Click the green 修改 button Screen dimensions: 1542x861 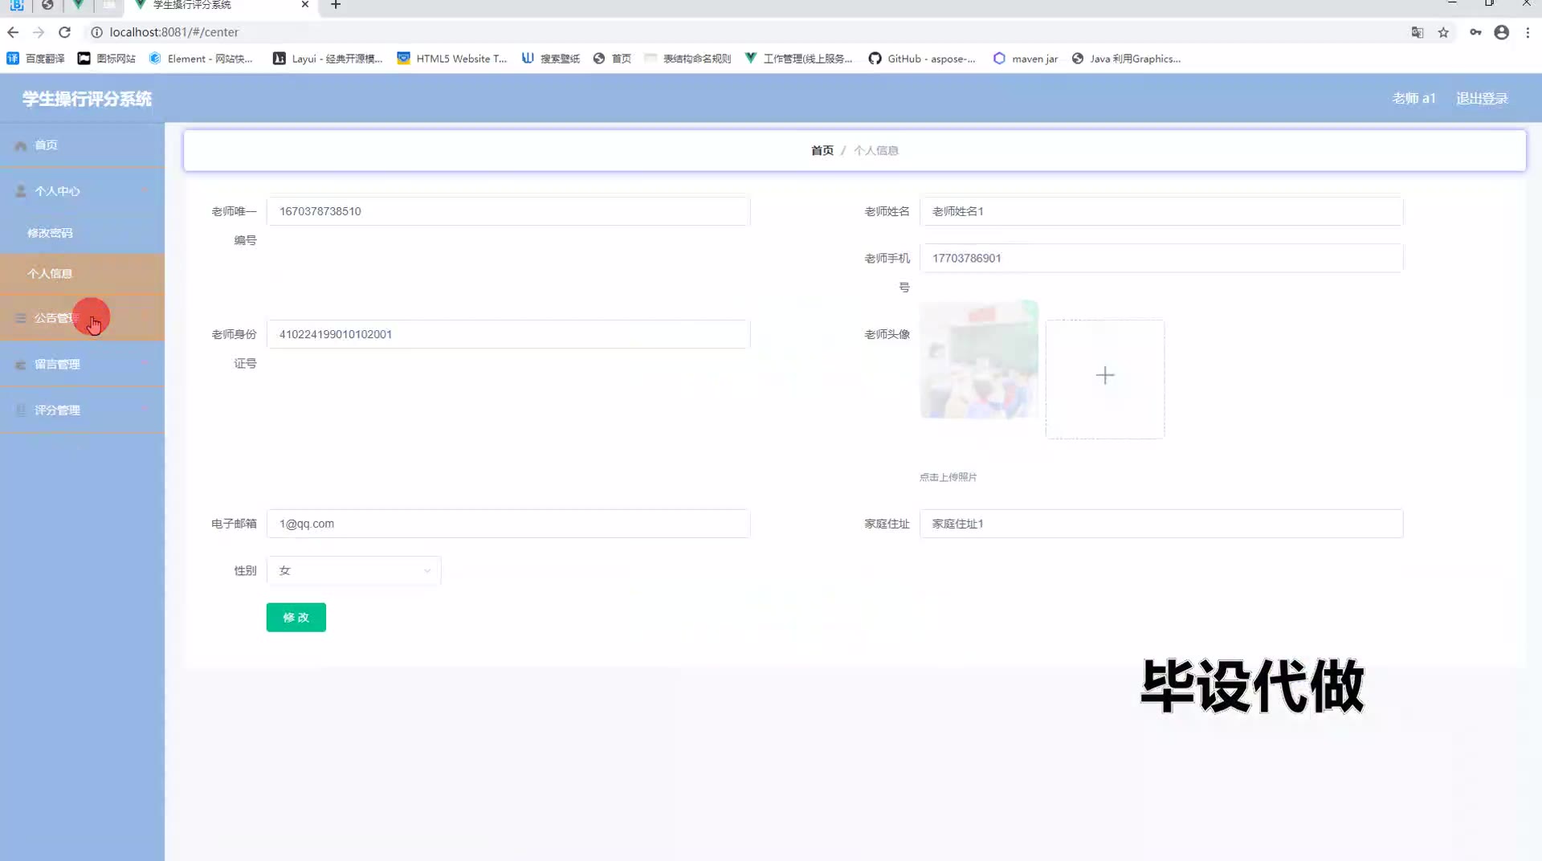click(x=296, y=618)
